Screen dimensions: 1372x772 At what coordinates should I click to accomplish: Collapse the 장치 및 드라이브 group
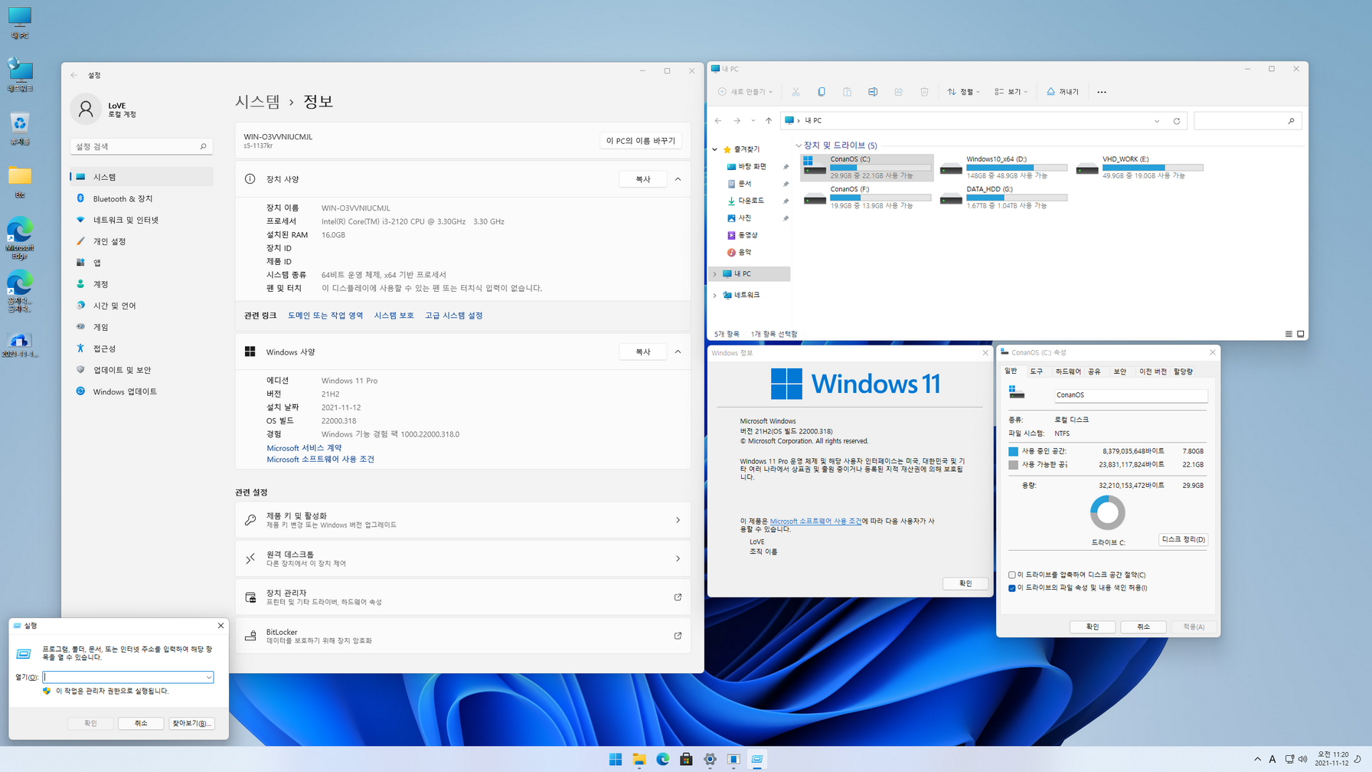[799, 146]
